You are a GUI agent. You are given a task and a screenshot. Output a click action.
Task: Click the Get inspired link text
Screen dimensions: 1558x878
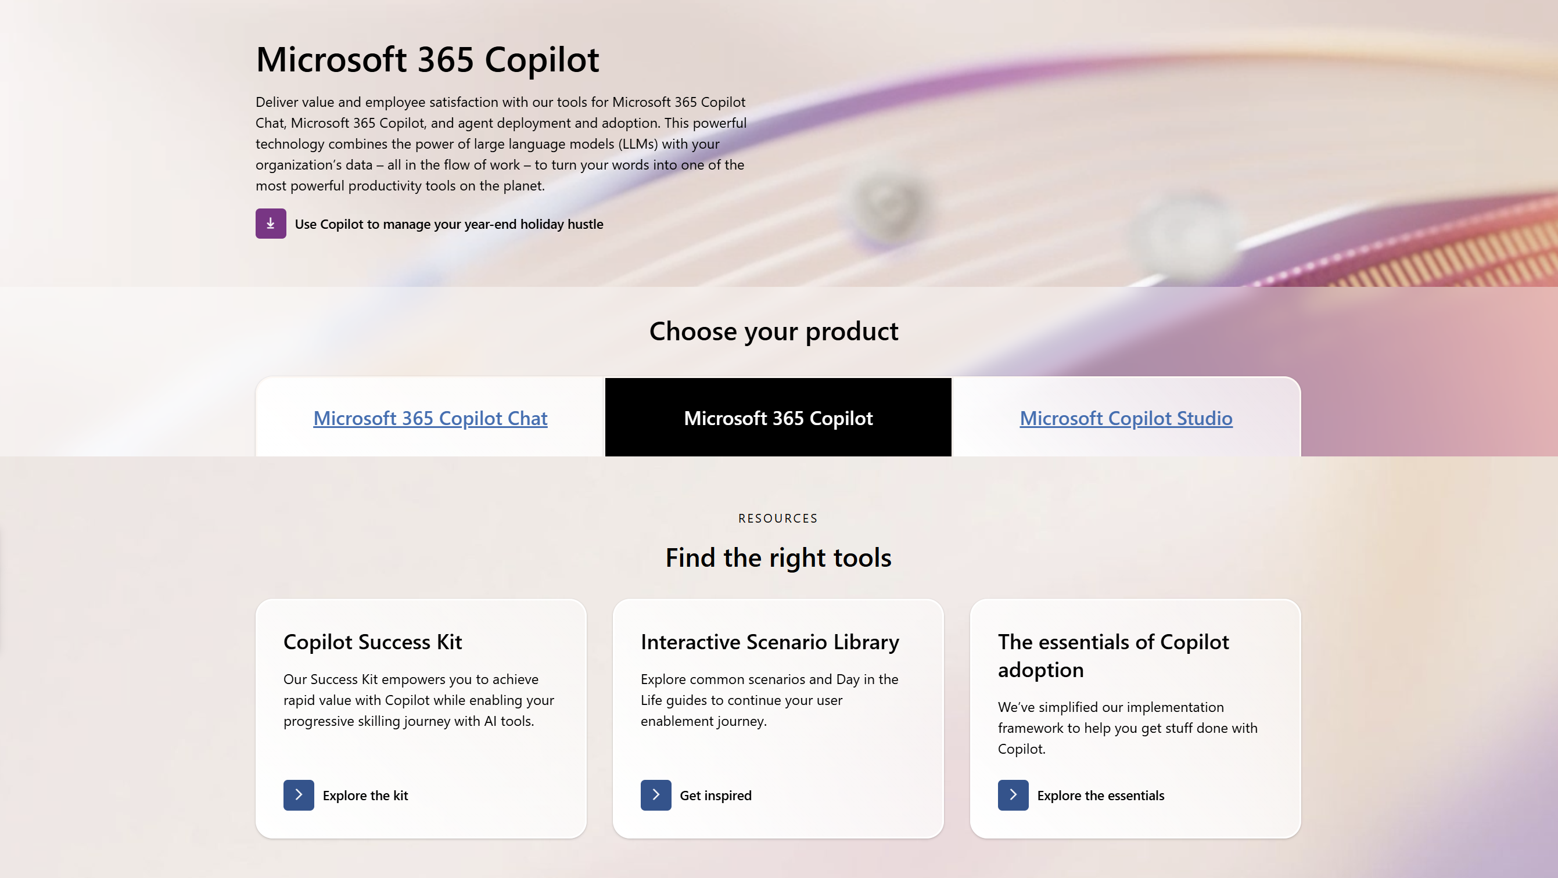tap(716, 795)
